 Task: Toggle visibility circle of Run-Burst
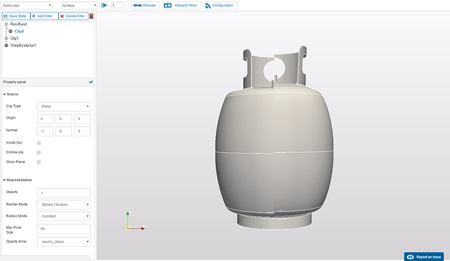tap(7, 23)
